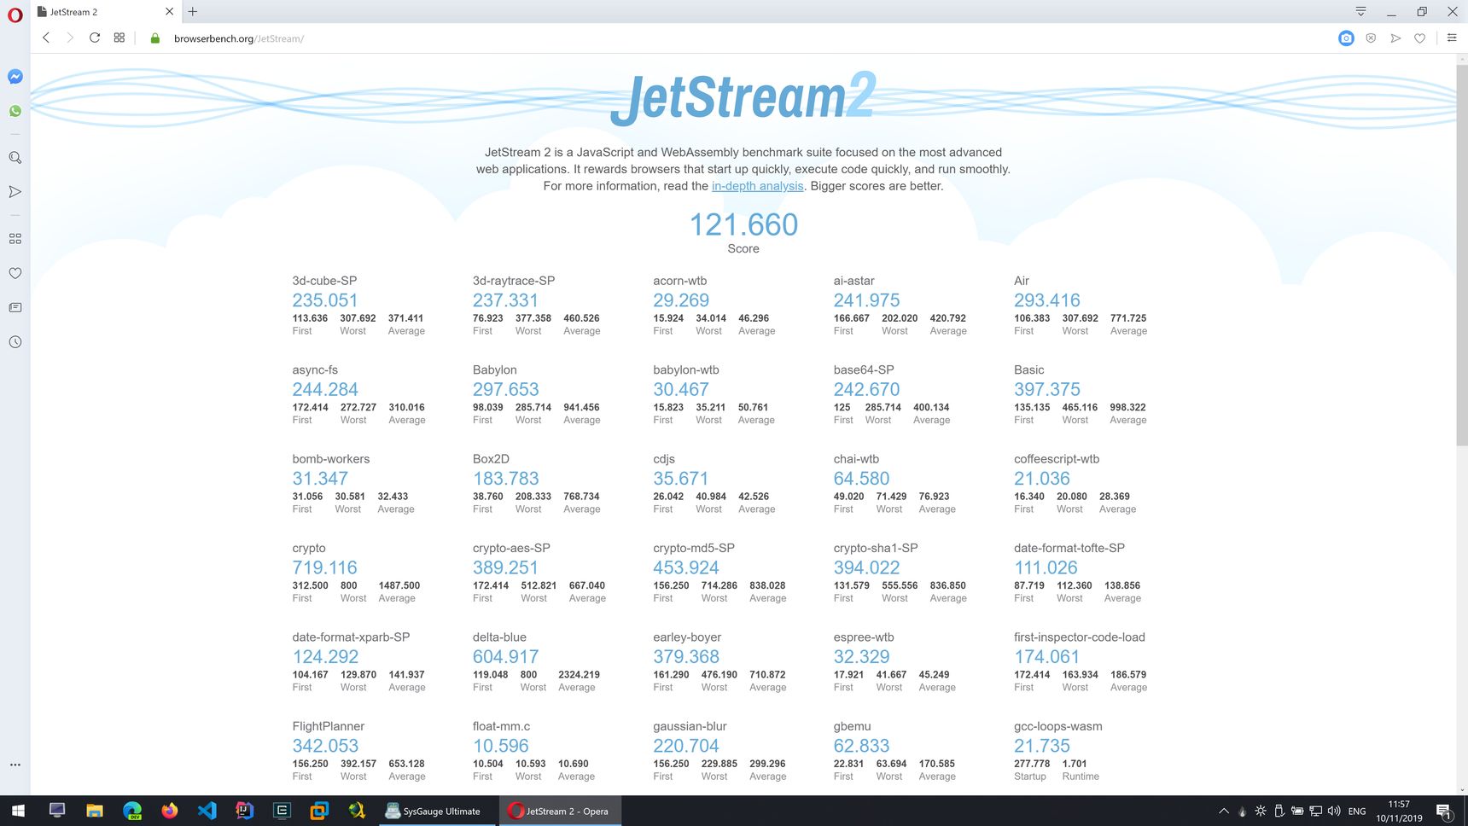The height and width of the screenshot is (826, 1468).
Task: Open History clock in the sidebar
Action: pos(15,342)
